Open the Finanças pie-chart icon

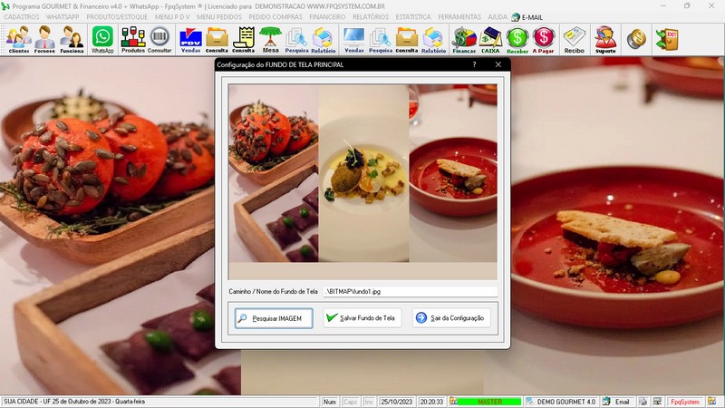(x=464, y=40)
